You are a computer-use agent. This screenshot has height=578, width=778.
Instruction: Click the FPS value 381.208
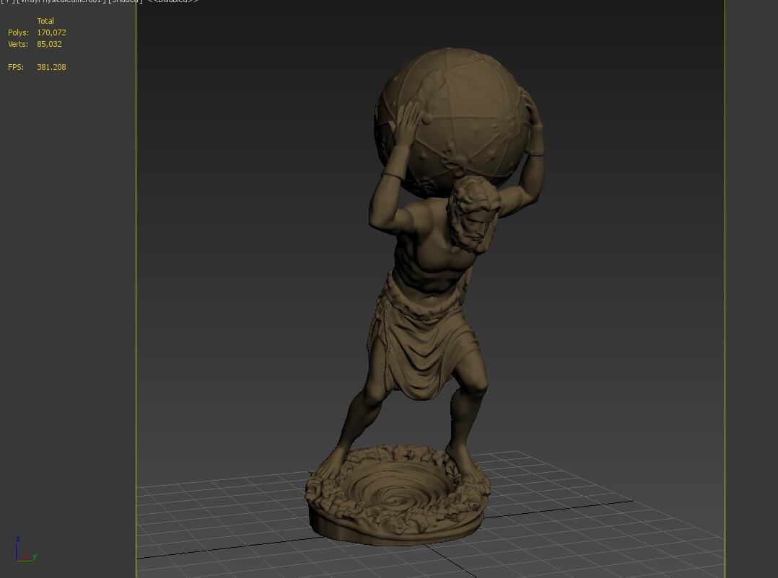(x=51, y=67)
